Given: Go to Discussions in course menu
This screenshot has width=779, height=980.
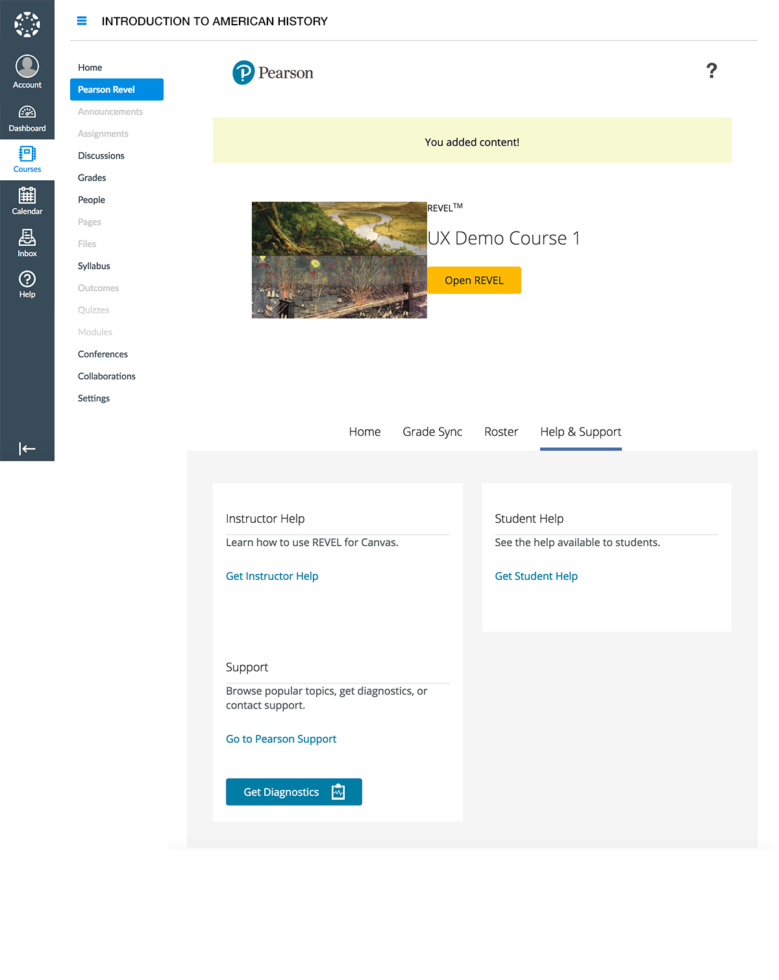Looking at the screenshot, I should point(101,156).
